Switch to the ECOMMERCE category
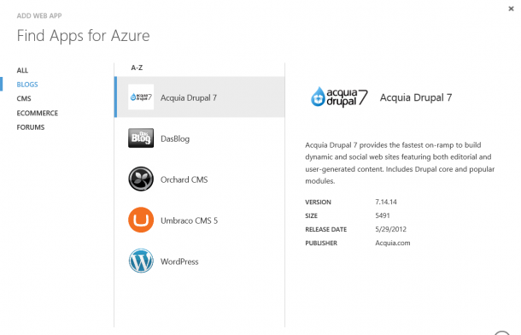Viewport: 521px width, 335px height. tap(38, 113)
